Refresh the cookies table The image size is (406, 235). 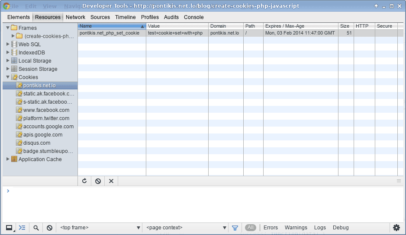pos(84,181)
